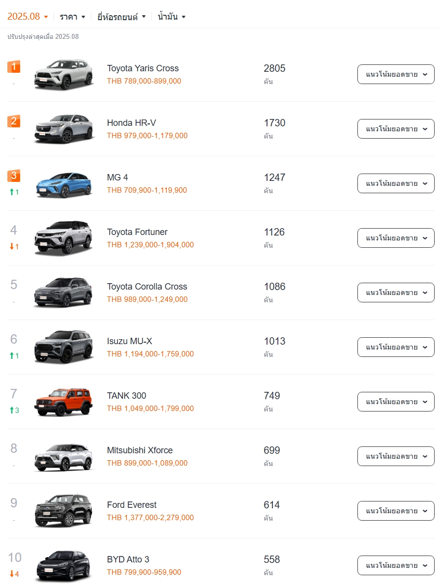
Task: Open the ยี่ห้อรถยนต์ brand filter dropdown
Action: pyautogui.click(x=121, y=17)
